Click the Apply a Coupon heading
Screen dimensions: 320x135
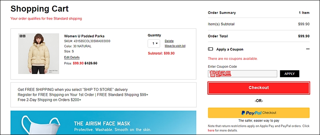point(230,49)
